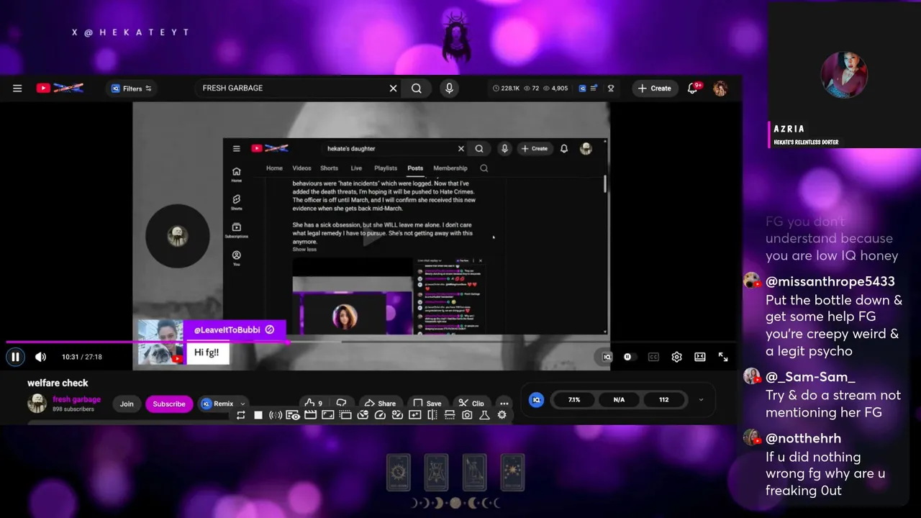The height and width of the screenshot is (518, 921).
Task: Select the 7.1% vidIQ score pill
Action: pyautogui.click(x=573, y=399)
